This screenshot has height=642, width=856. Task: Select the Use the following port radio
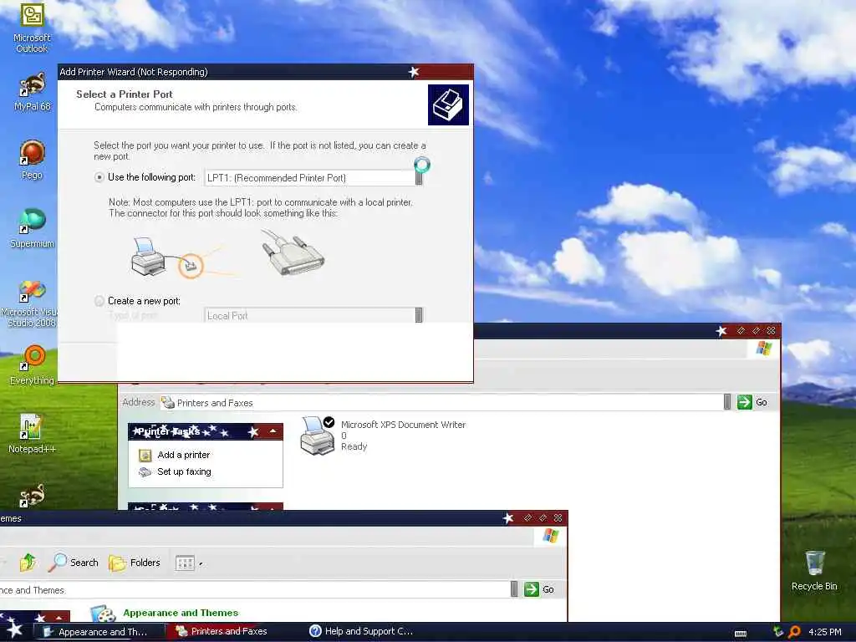click(99, 177)
